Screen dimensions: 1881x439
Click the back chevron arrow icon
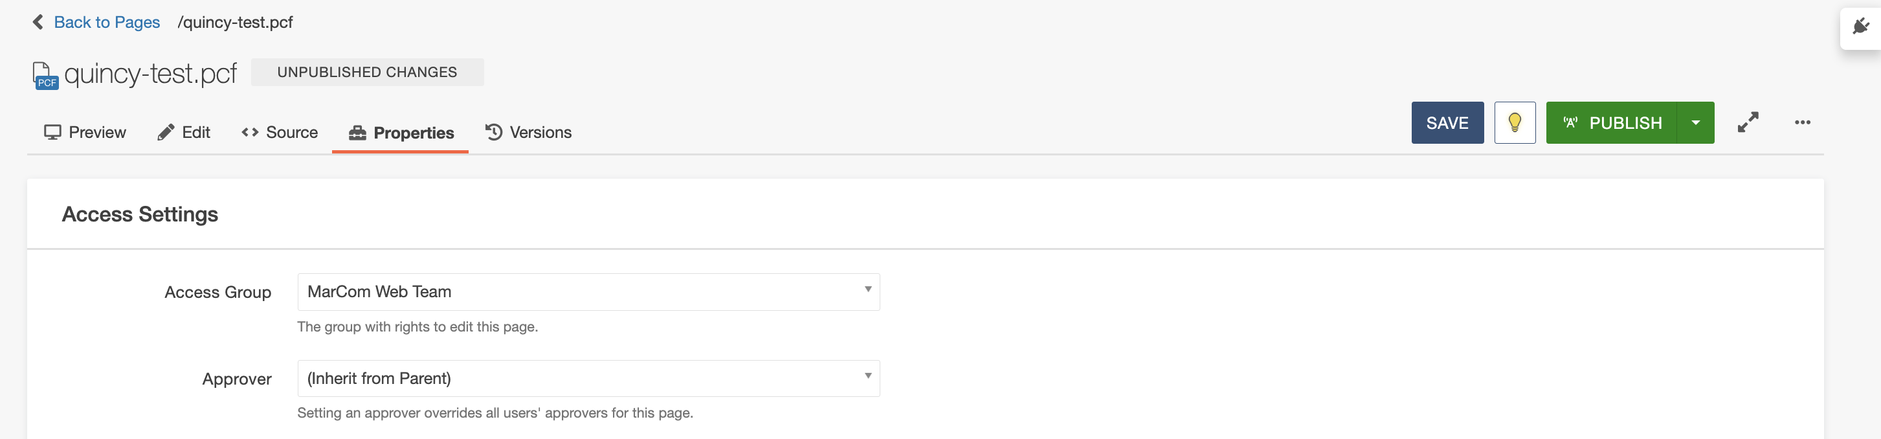click(x=38, y=22)
